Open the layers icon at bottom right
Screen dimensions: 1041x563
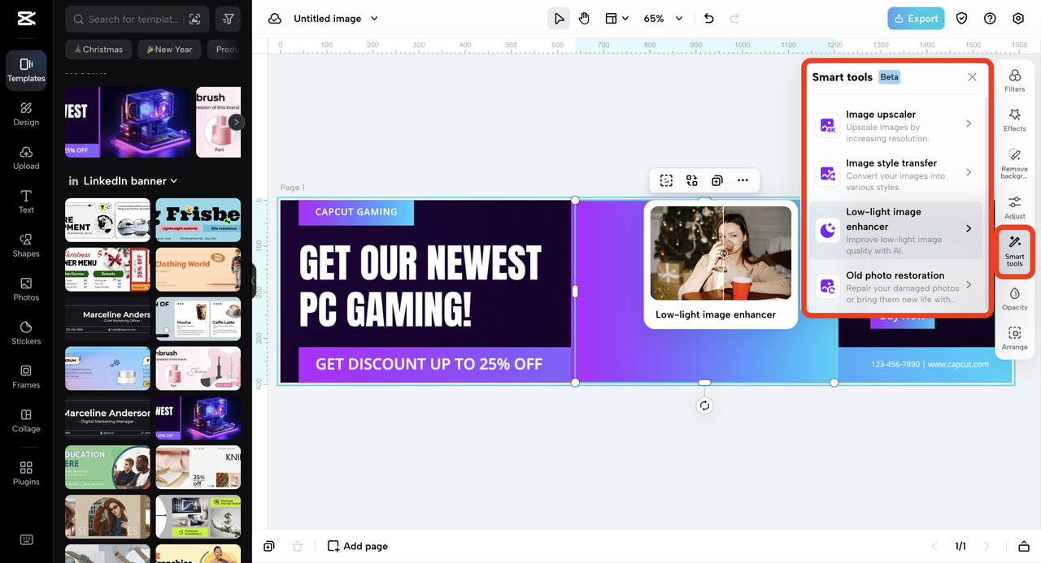pyautogui.click(x=1025, y=546)
